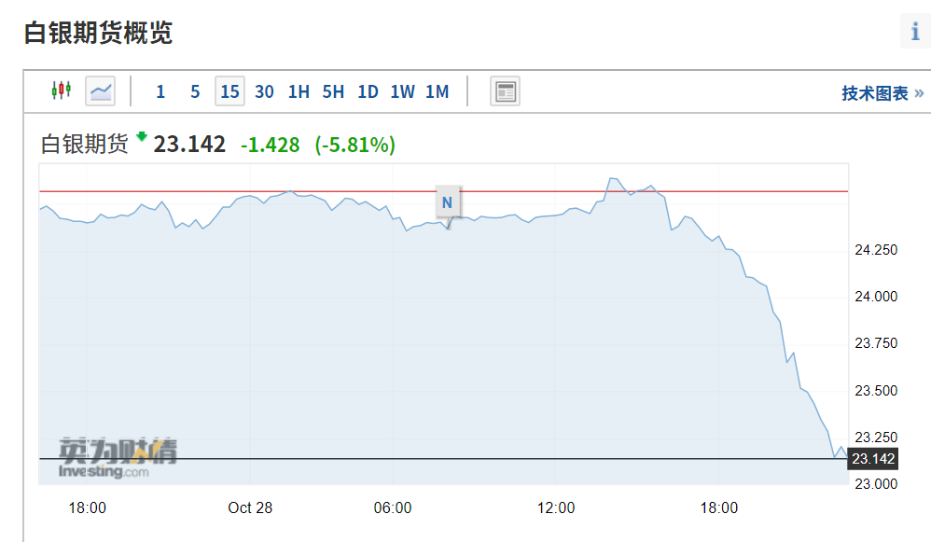Viewport: 931px width, 542px height.
Task: Click the info icon beside the title
Action: click(915, 30)
